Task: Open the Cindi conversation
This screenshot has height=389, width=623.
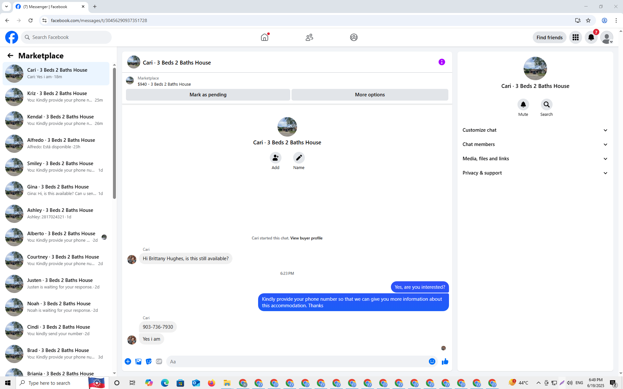Action: point(56,330)
